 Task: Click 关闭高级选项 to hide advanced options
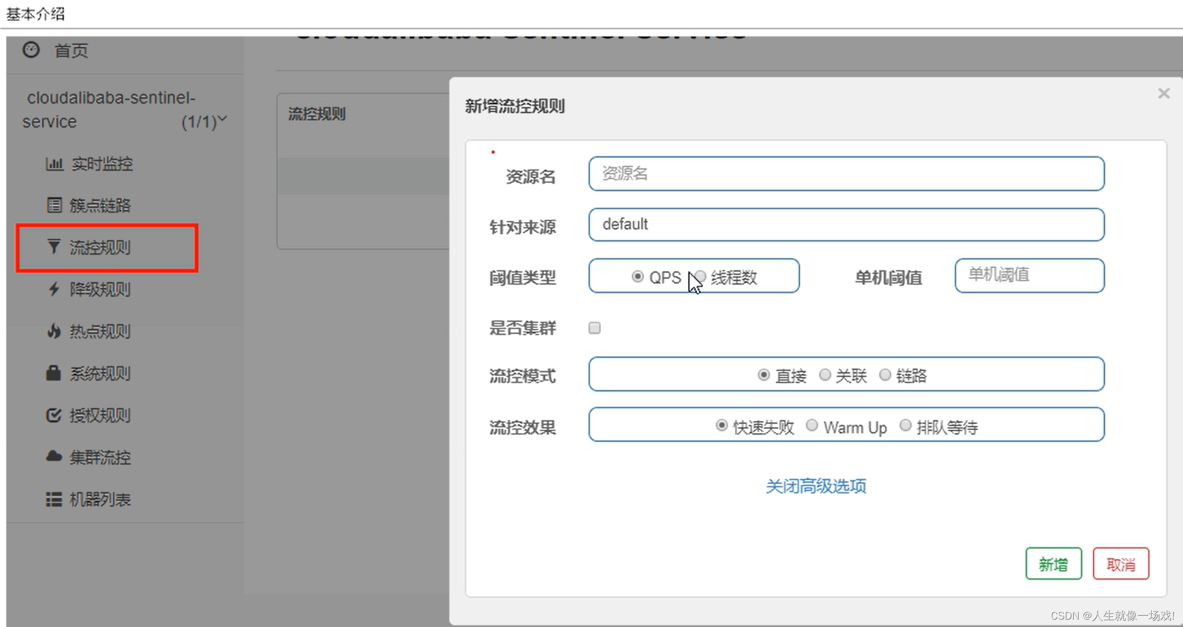[x=816, y=486]
